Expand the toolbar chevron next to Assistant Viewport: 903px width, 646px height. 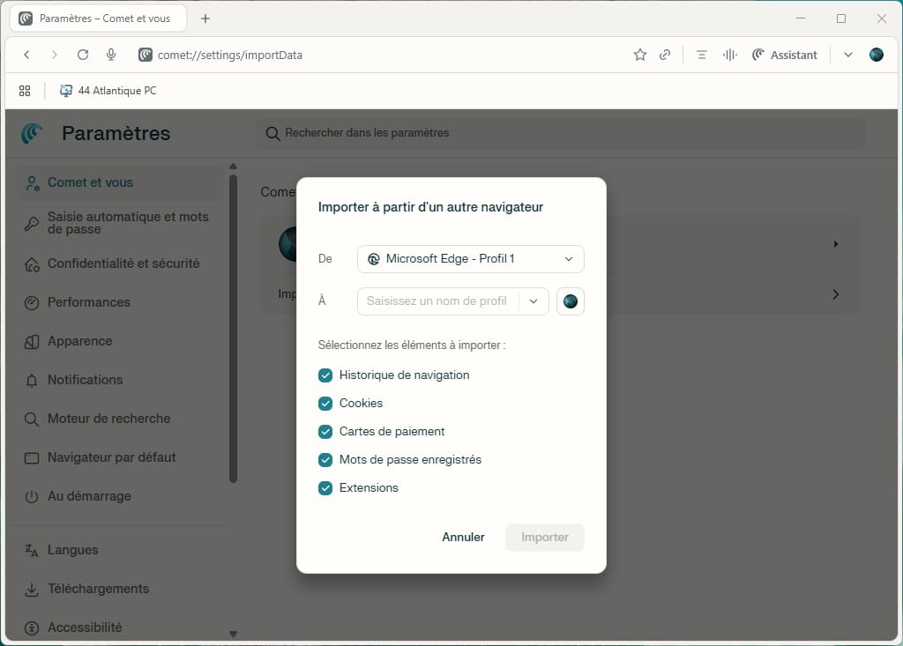pos(847,55)
